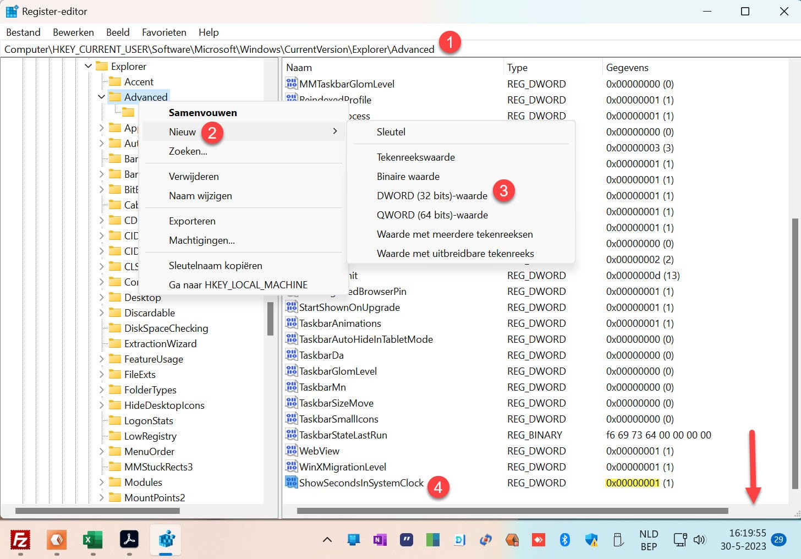
Task: Expand the Modules registry key
Action: pyautogui.click(x=101, y=482)
